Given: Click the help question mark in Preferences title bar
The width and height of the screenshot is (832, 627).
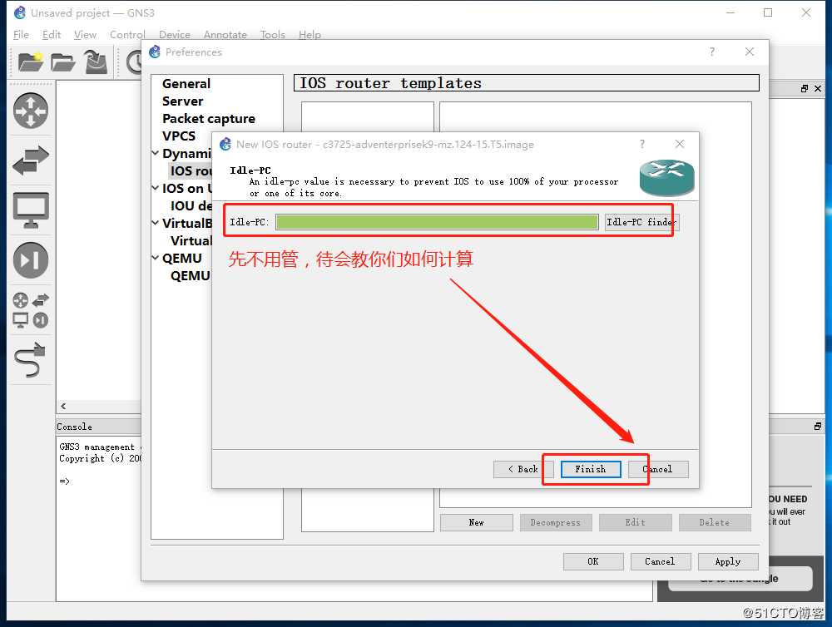Looking at the screenshot, I should [712, 52].
